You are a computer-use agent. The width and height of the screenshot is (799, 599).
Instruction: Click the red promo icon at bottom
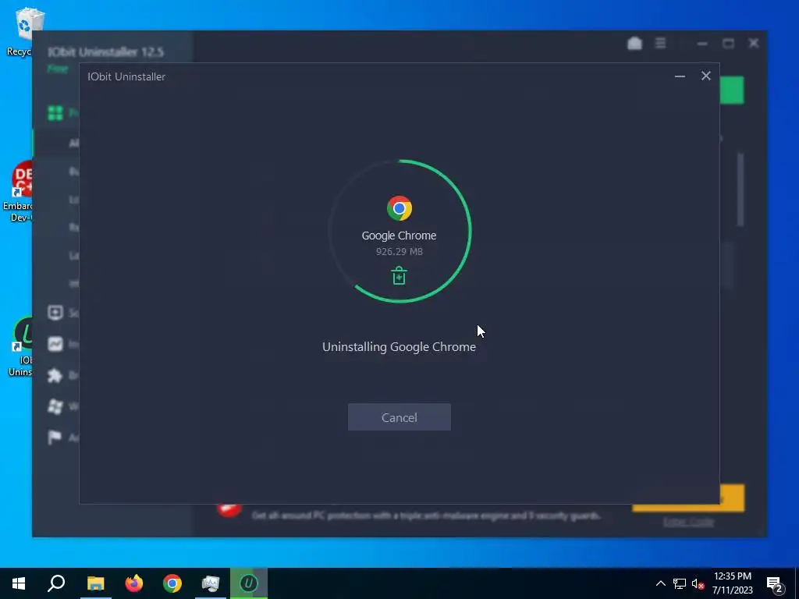229,510
